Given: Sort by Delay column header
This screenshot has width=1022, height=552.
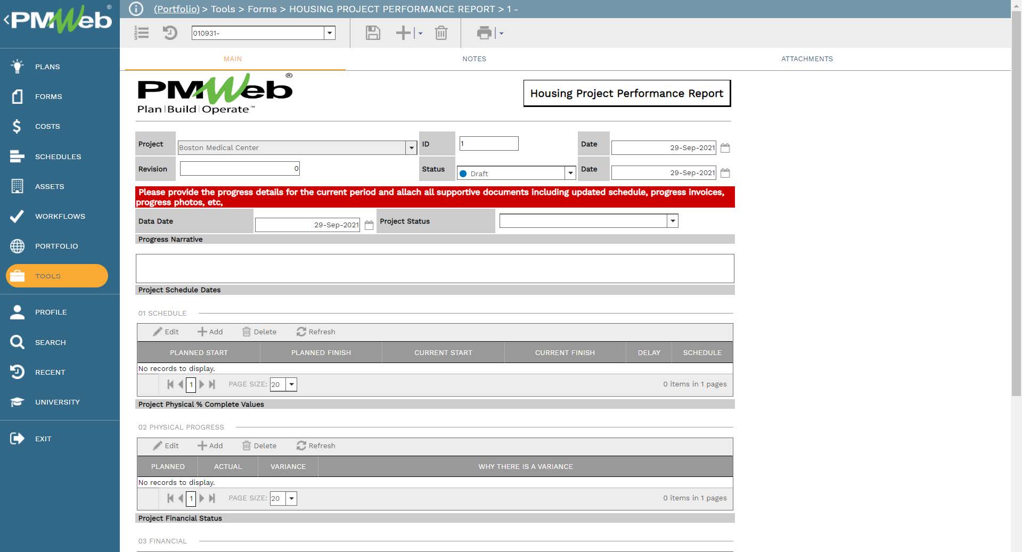Looking at the screenshot, I should 649,352.
